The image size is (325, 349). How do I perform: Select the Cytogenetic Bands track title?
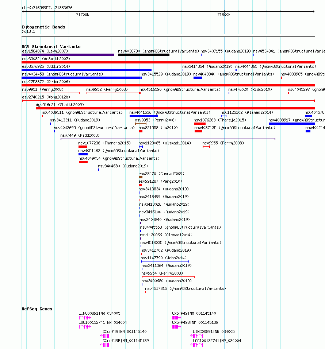pyautogui.click(x=43, y=27)
